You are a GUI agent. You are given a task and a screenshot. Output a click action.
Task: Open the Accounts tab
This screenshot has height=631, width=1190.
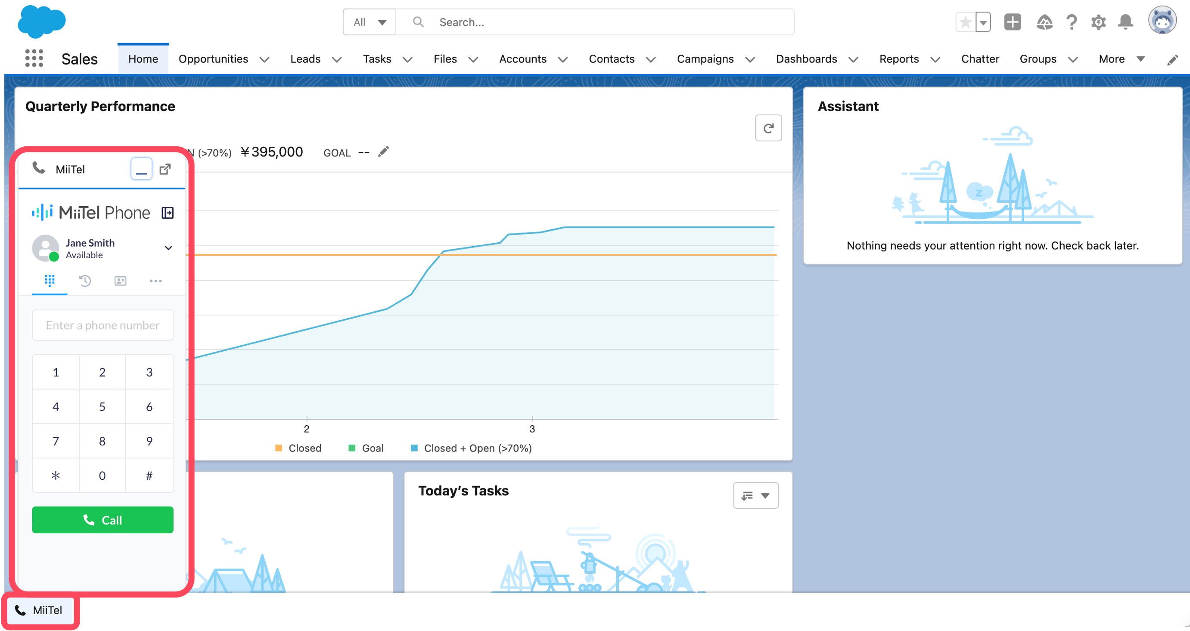[x=523, y=59]
